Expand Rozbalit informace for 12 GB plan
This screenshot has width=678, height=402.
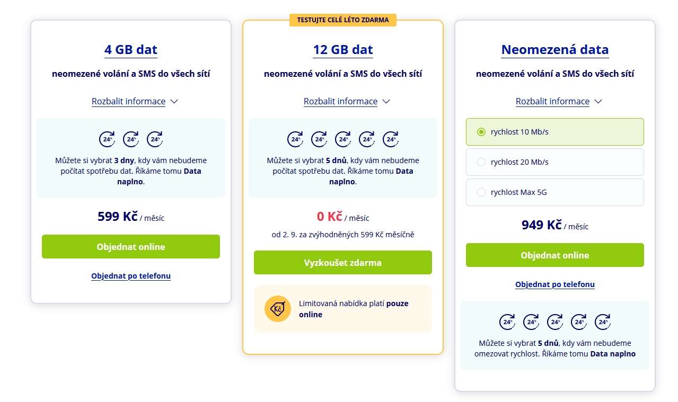click(x=347, y=101)
